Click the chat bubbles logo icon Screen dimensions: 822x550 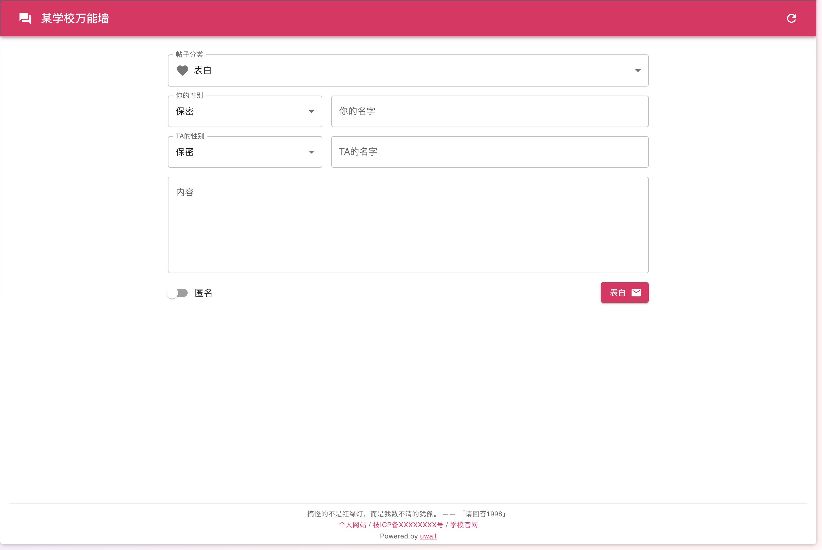(x=25, y=18)
